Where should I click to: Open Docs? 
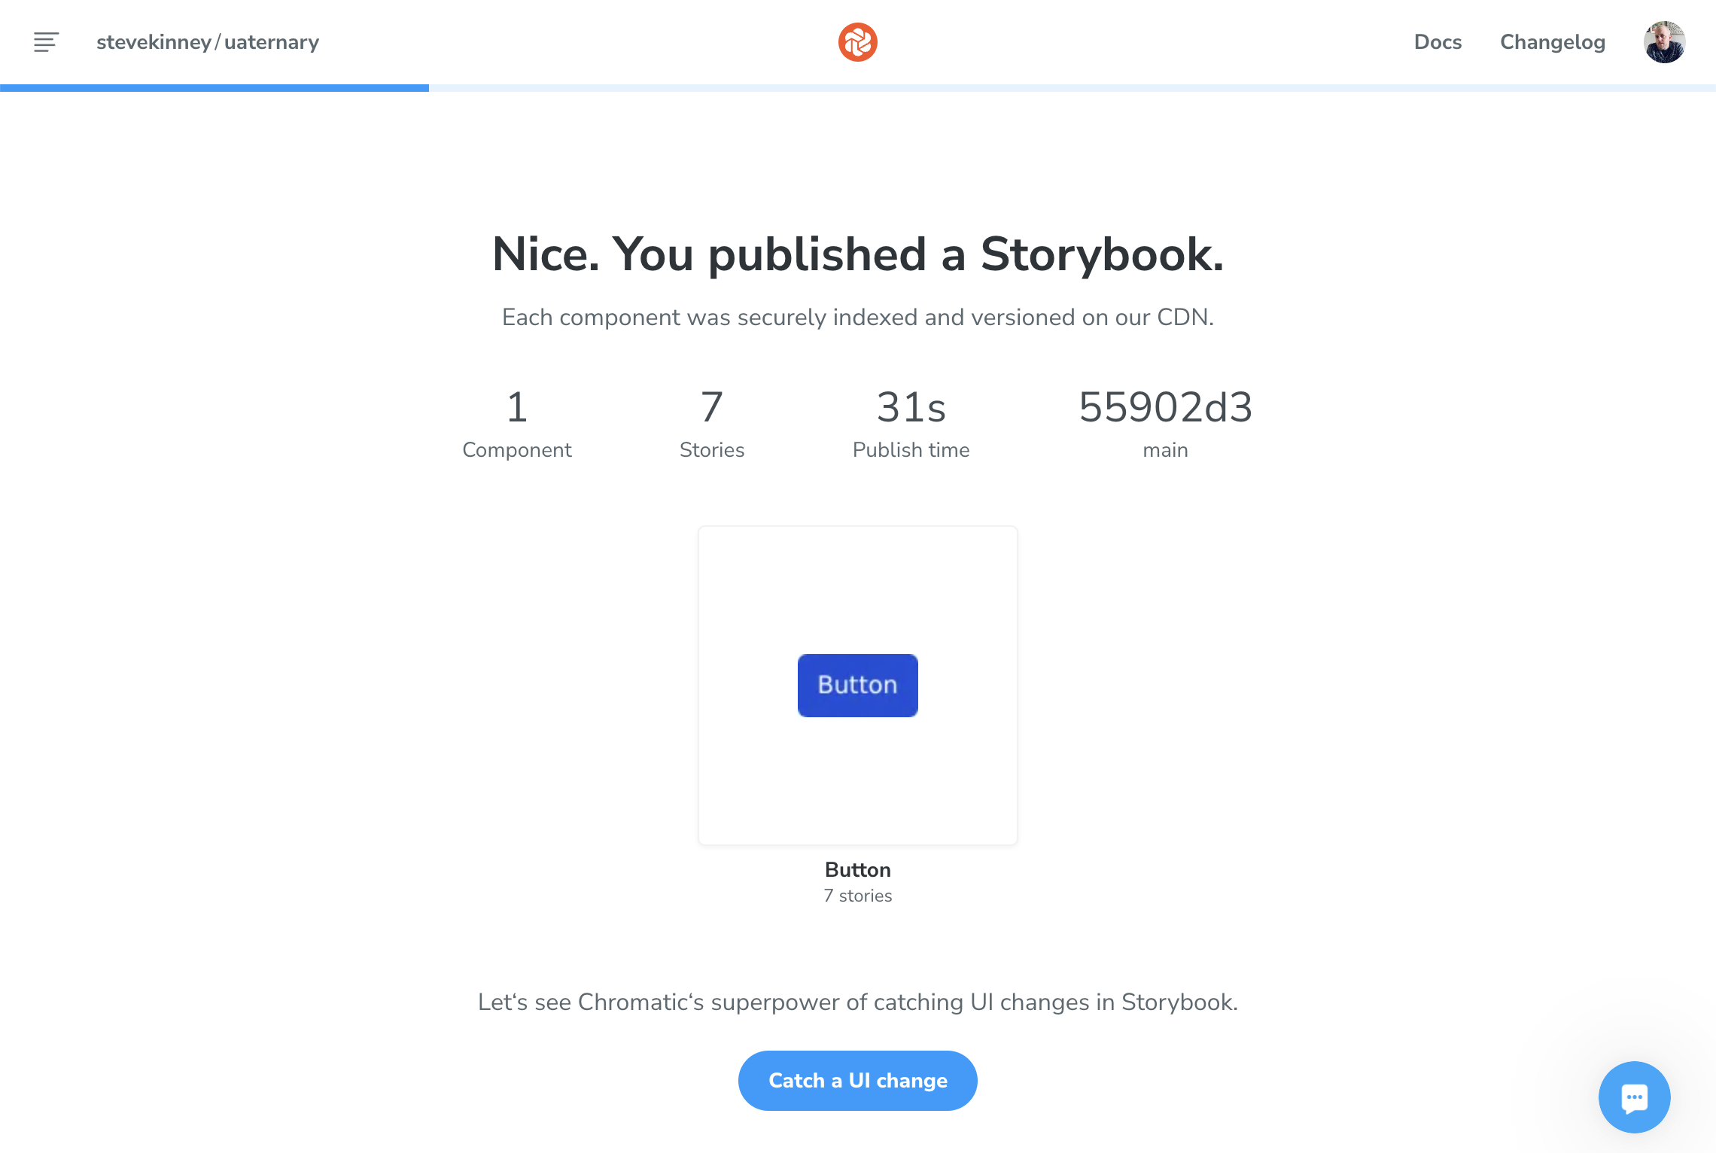[1438, 42]
